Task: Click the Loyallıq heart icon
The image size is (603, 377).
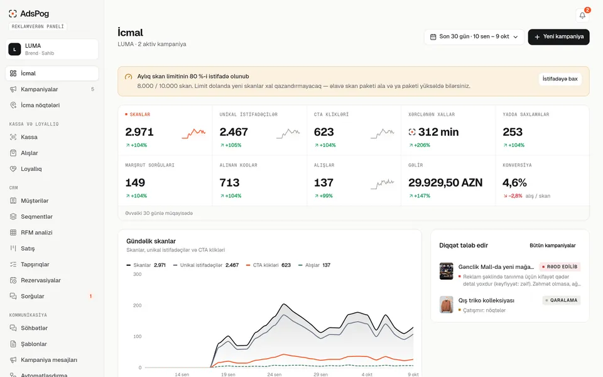Action: [13, 169]
